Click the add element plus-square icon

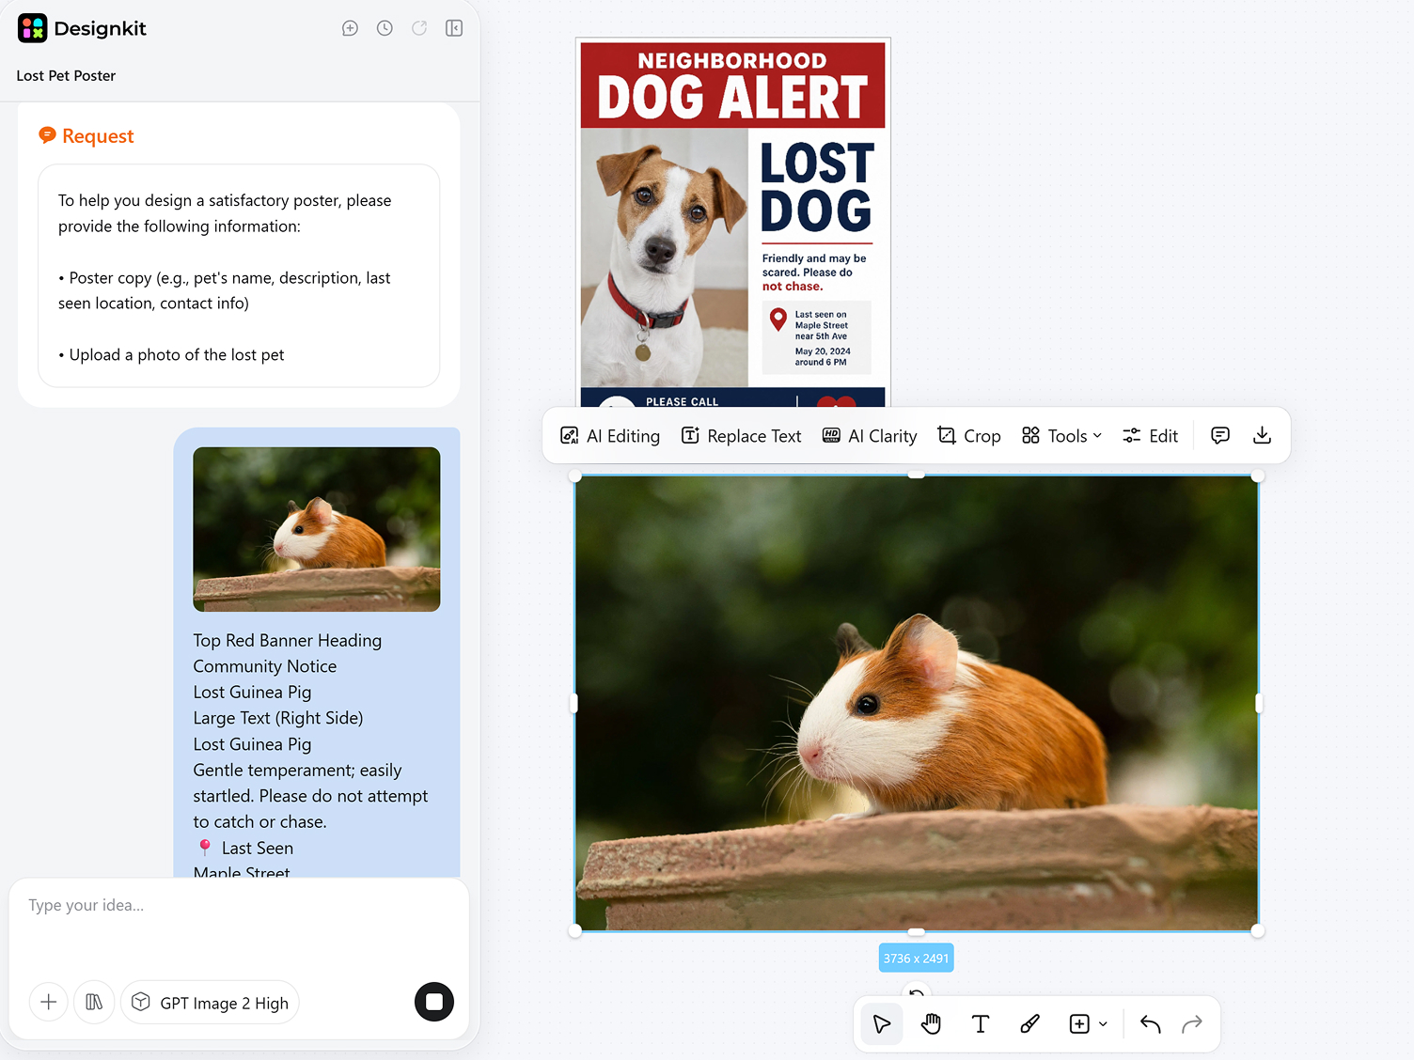tap(1079, 1024)
